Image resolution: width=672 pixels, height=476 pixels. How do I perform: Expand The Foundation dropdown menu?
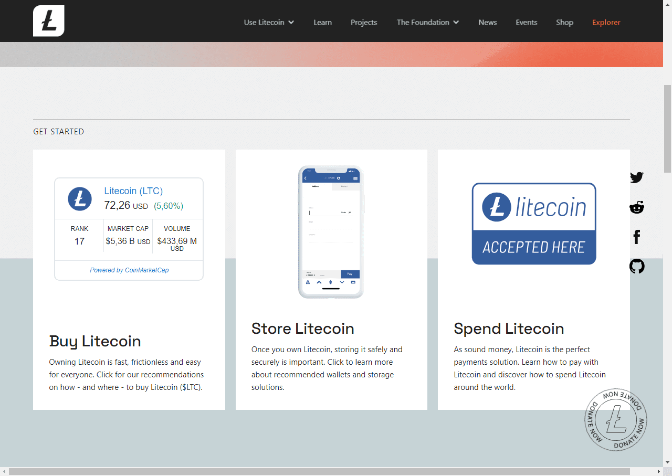(428, 22)
